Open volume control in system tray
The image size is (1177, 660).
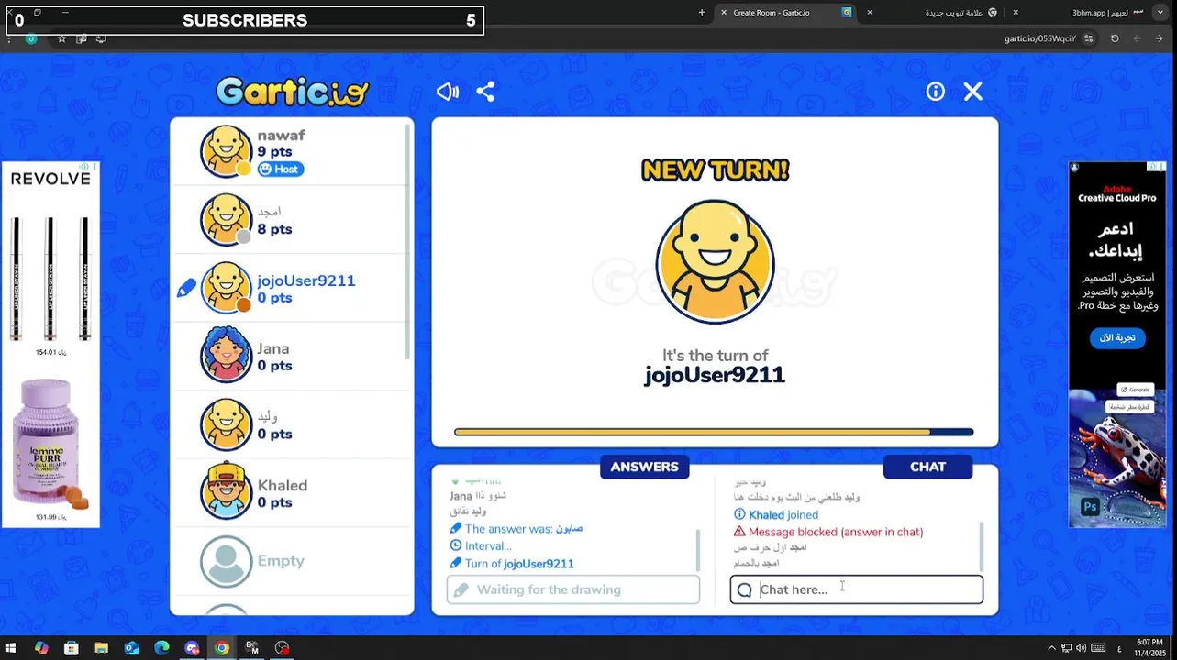(1082, 648)
